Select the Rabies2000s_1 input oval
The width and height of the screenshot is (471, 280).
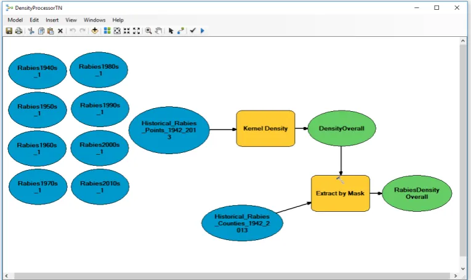pyautogui.click(x=100, y=148)
